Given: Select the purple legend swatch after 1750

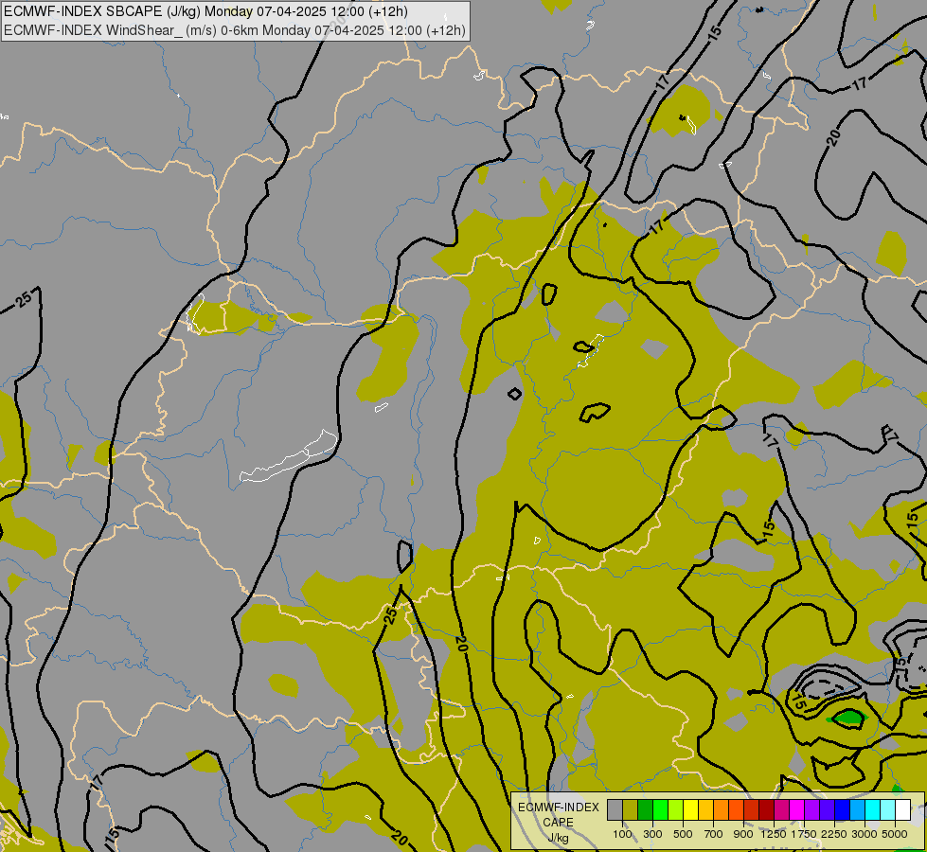Looking at the screenshot, I should (811, 810).
